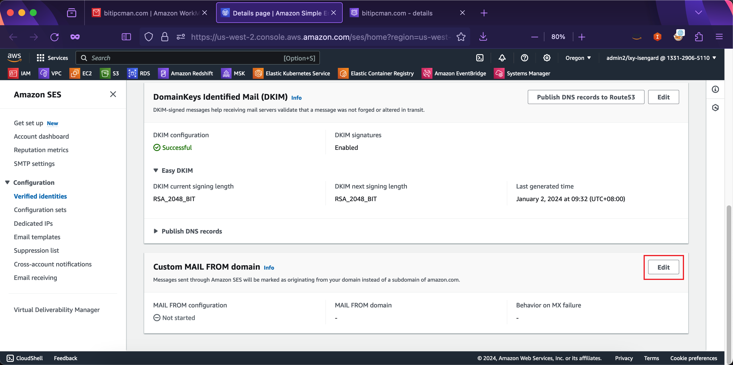The width and height of the screenshot is (733, 365).
Task: Zoom out with the minus button
Action: point(534,37)
